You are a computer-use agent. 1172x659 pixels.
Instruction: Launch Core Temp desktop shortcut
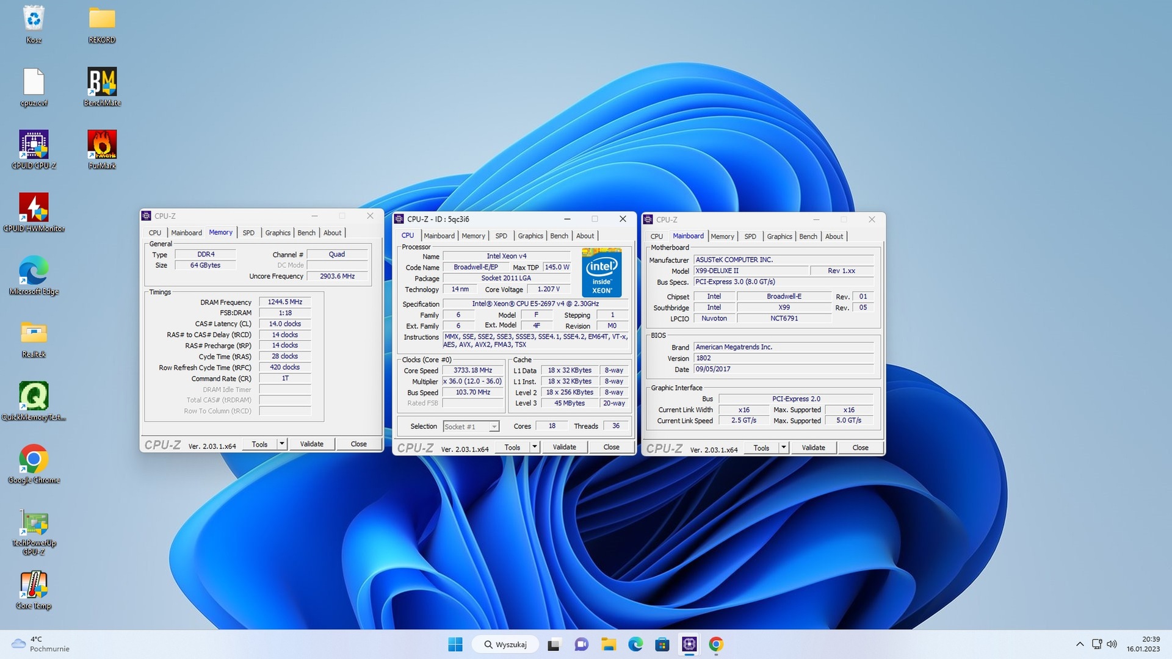(34, 591)
